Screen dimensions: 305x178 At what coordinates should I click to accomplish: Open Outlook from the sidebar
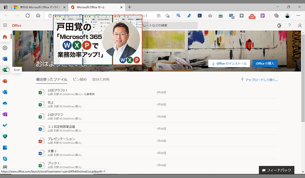click(5, 92)
